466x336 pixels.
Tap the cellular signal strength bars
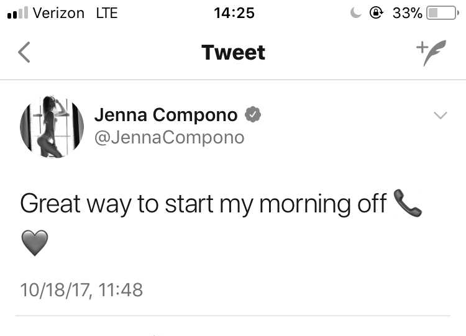coord(18,13)
